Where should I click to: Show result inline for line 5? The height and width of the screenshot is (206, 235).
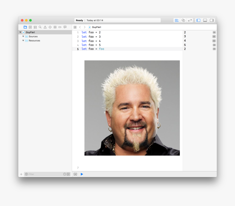click(x=214, y=49)
